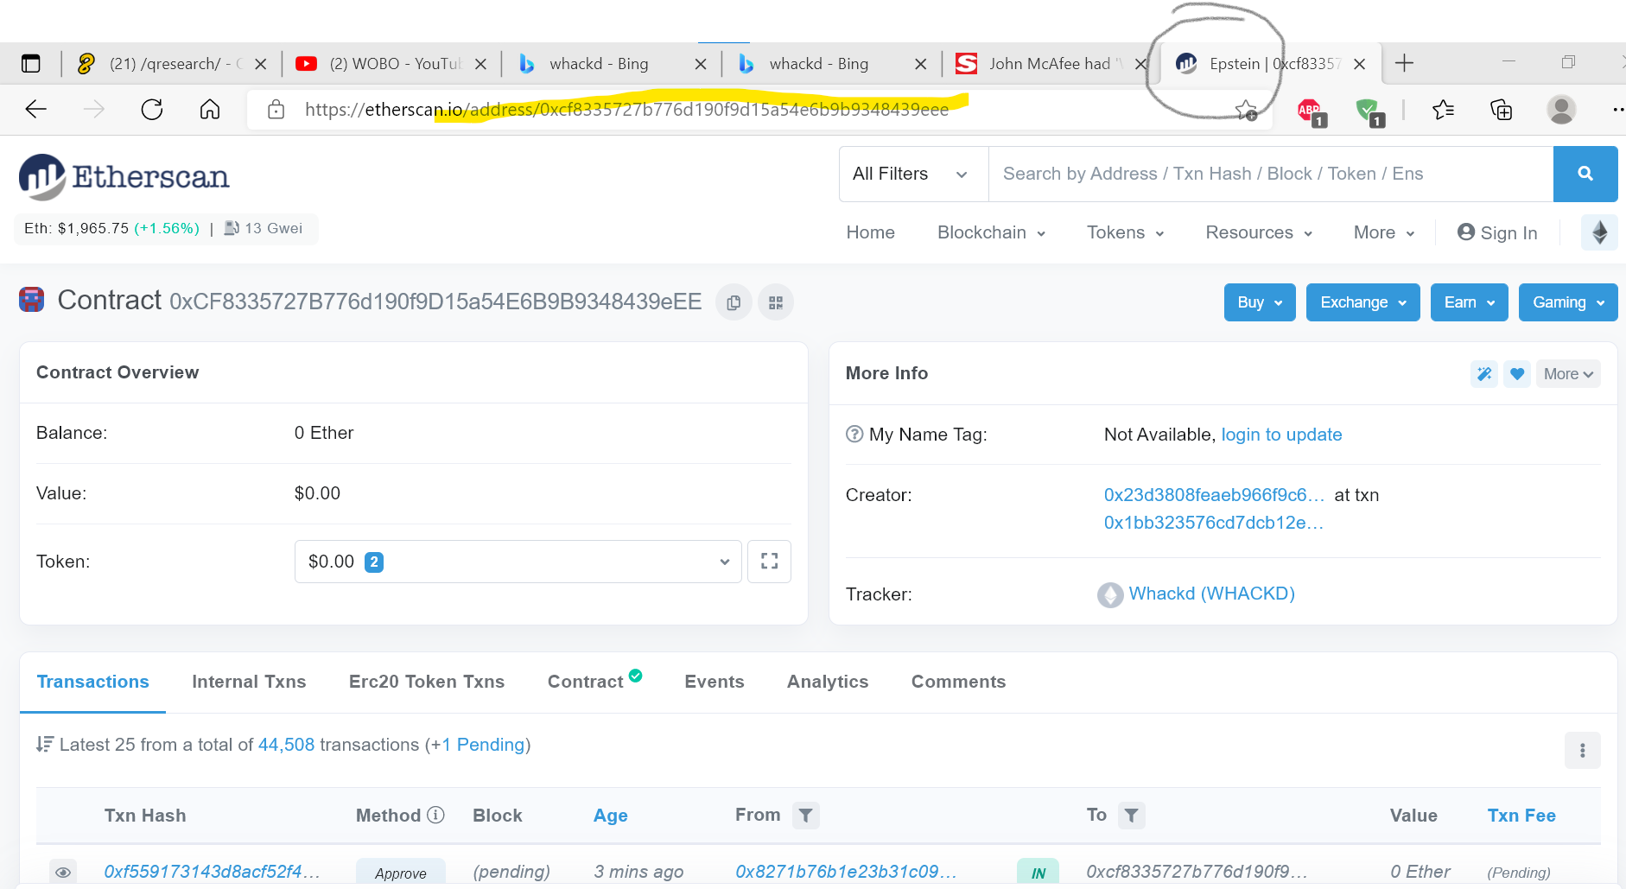This screenshot has height=889, width=1626.
Task: Copy the contract address to clipboard
Action: tap(734, 302)
